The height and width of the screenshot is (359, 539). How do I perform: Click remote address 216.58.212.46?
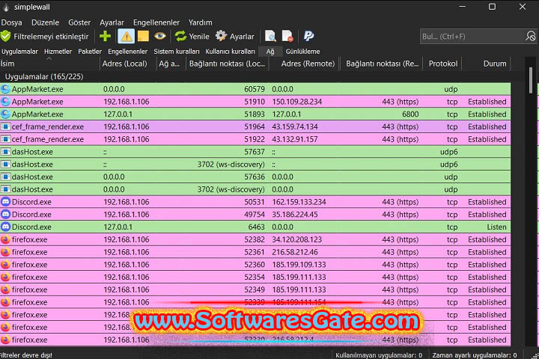pos(295,252)
